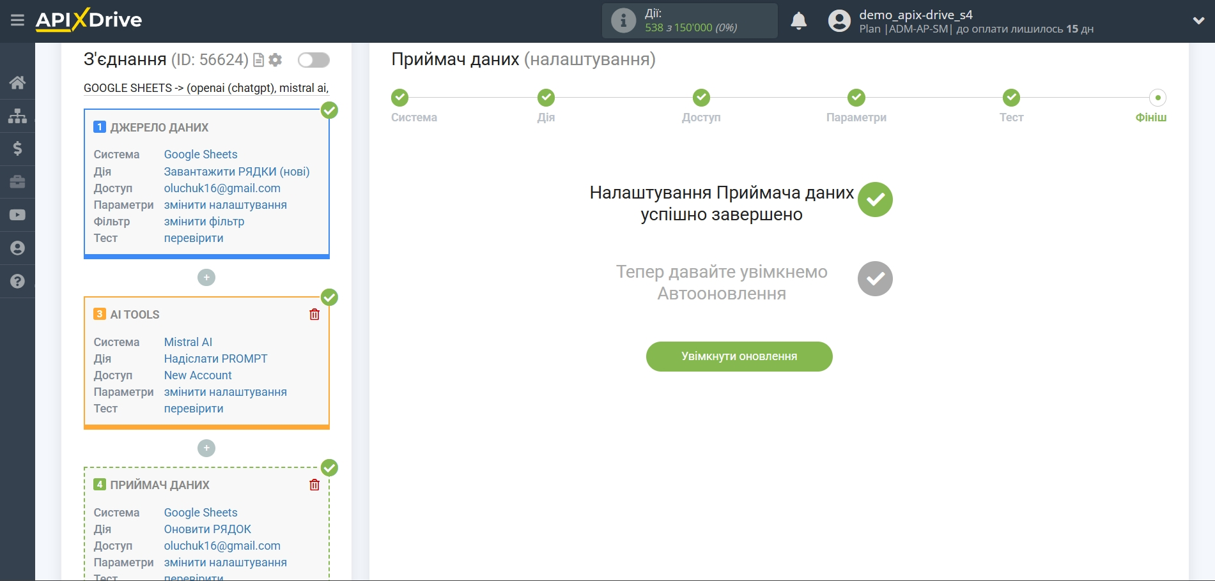This screenshot has height=581, width=1215.
Task: Open the YouTube video icon in sidebar
Action: [17, 215]
